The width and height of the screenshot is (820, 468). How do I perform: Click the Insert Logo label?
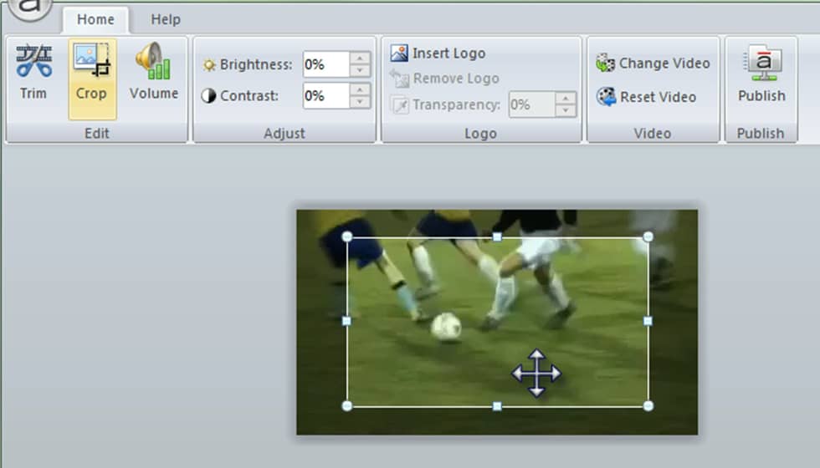coord(448,53)
